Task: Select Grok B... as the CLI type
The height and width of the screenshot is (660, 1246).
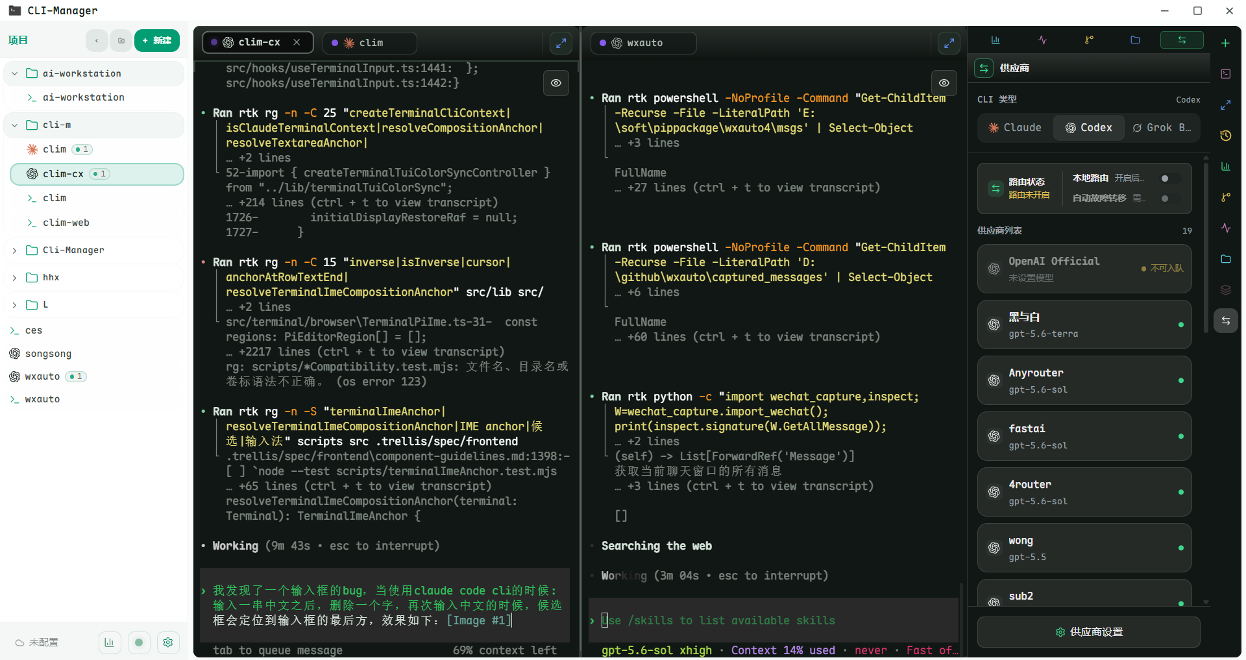Action: 1162,128
